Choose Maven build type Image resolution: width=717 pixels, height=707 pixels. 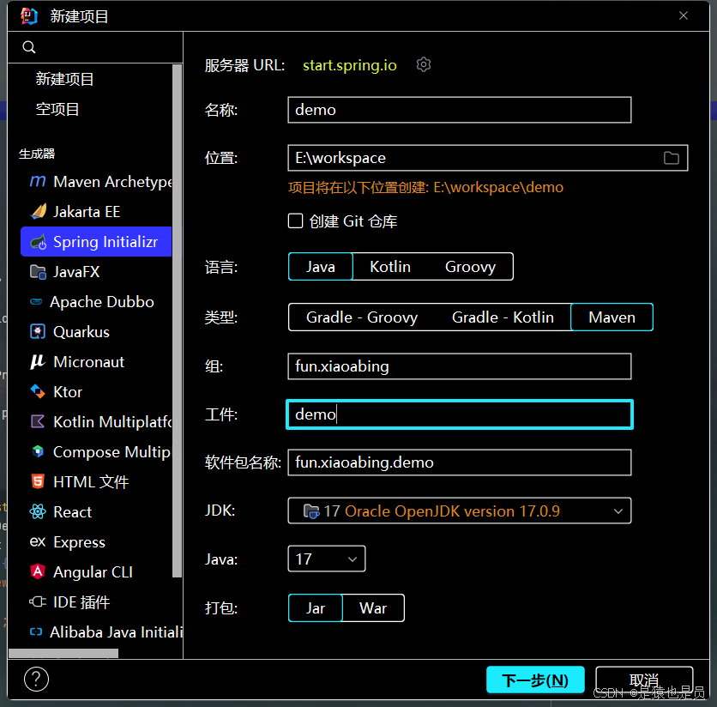(x=612, y=317)
